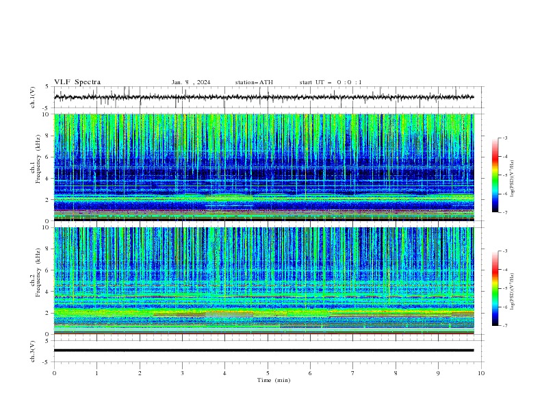Image resolution: width=542 pixels, height=419 pixels.
Task: Click the ch.1 spectrogram panel
Action: 264,167
